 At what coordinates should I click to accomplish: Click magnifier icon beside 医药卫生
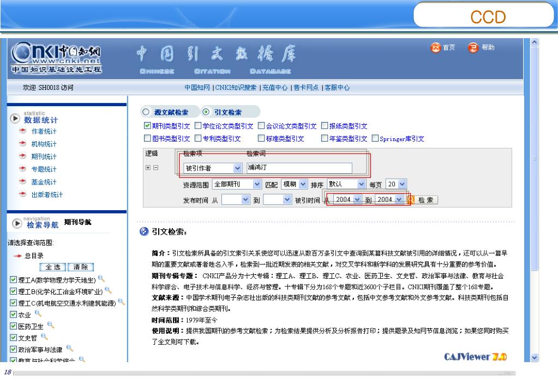pyautogui.click(x=51, y=325)
